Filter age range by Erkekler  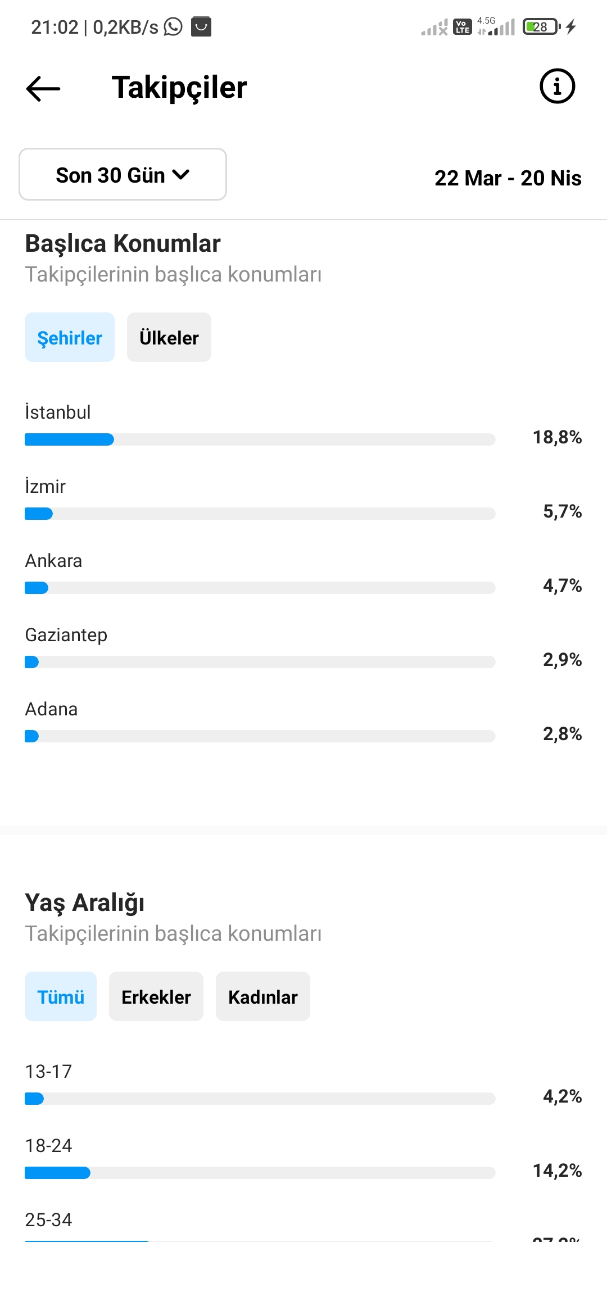click(x=156, y=996)
